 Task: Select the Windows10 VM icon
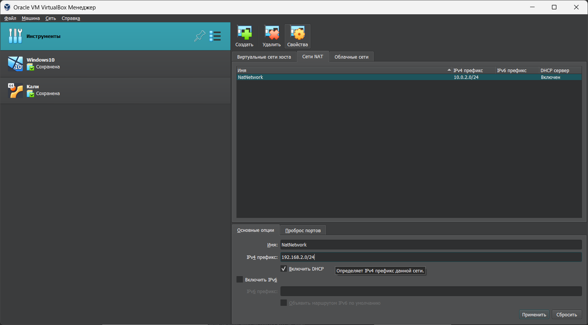click(15, 63)
